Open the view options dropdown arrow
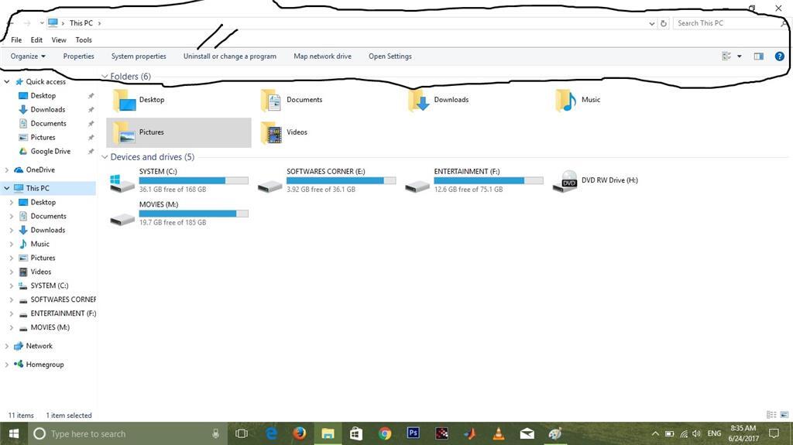Screen dimensions: 793x445 pos(740,56)
